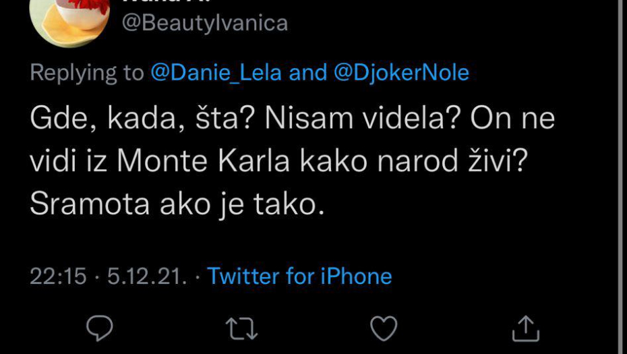Tap the reply speech bubble icon
Screen dimensions: 627x354
pos(100,328)
